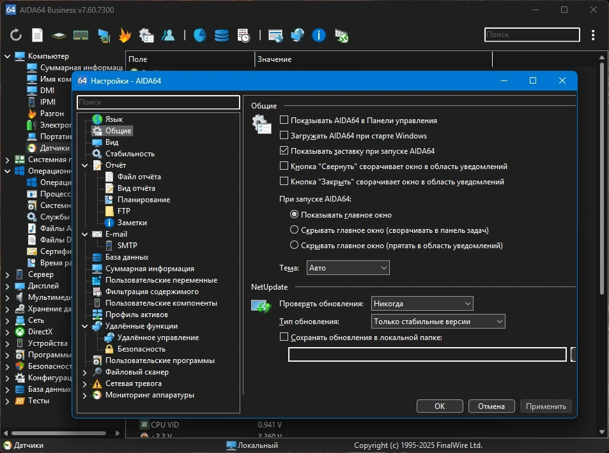Screen dimensions: 609x453
Task: Enable Сохранять обновления в локальной папке
Action: click(284, 337)
